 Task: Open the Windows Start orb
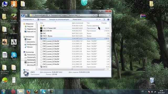(3, 92)
